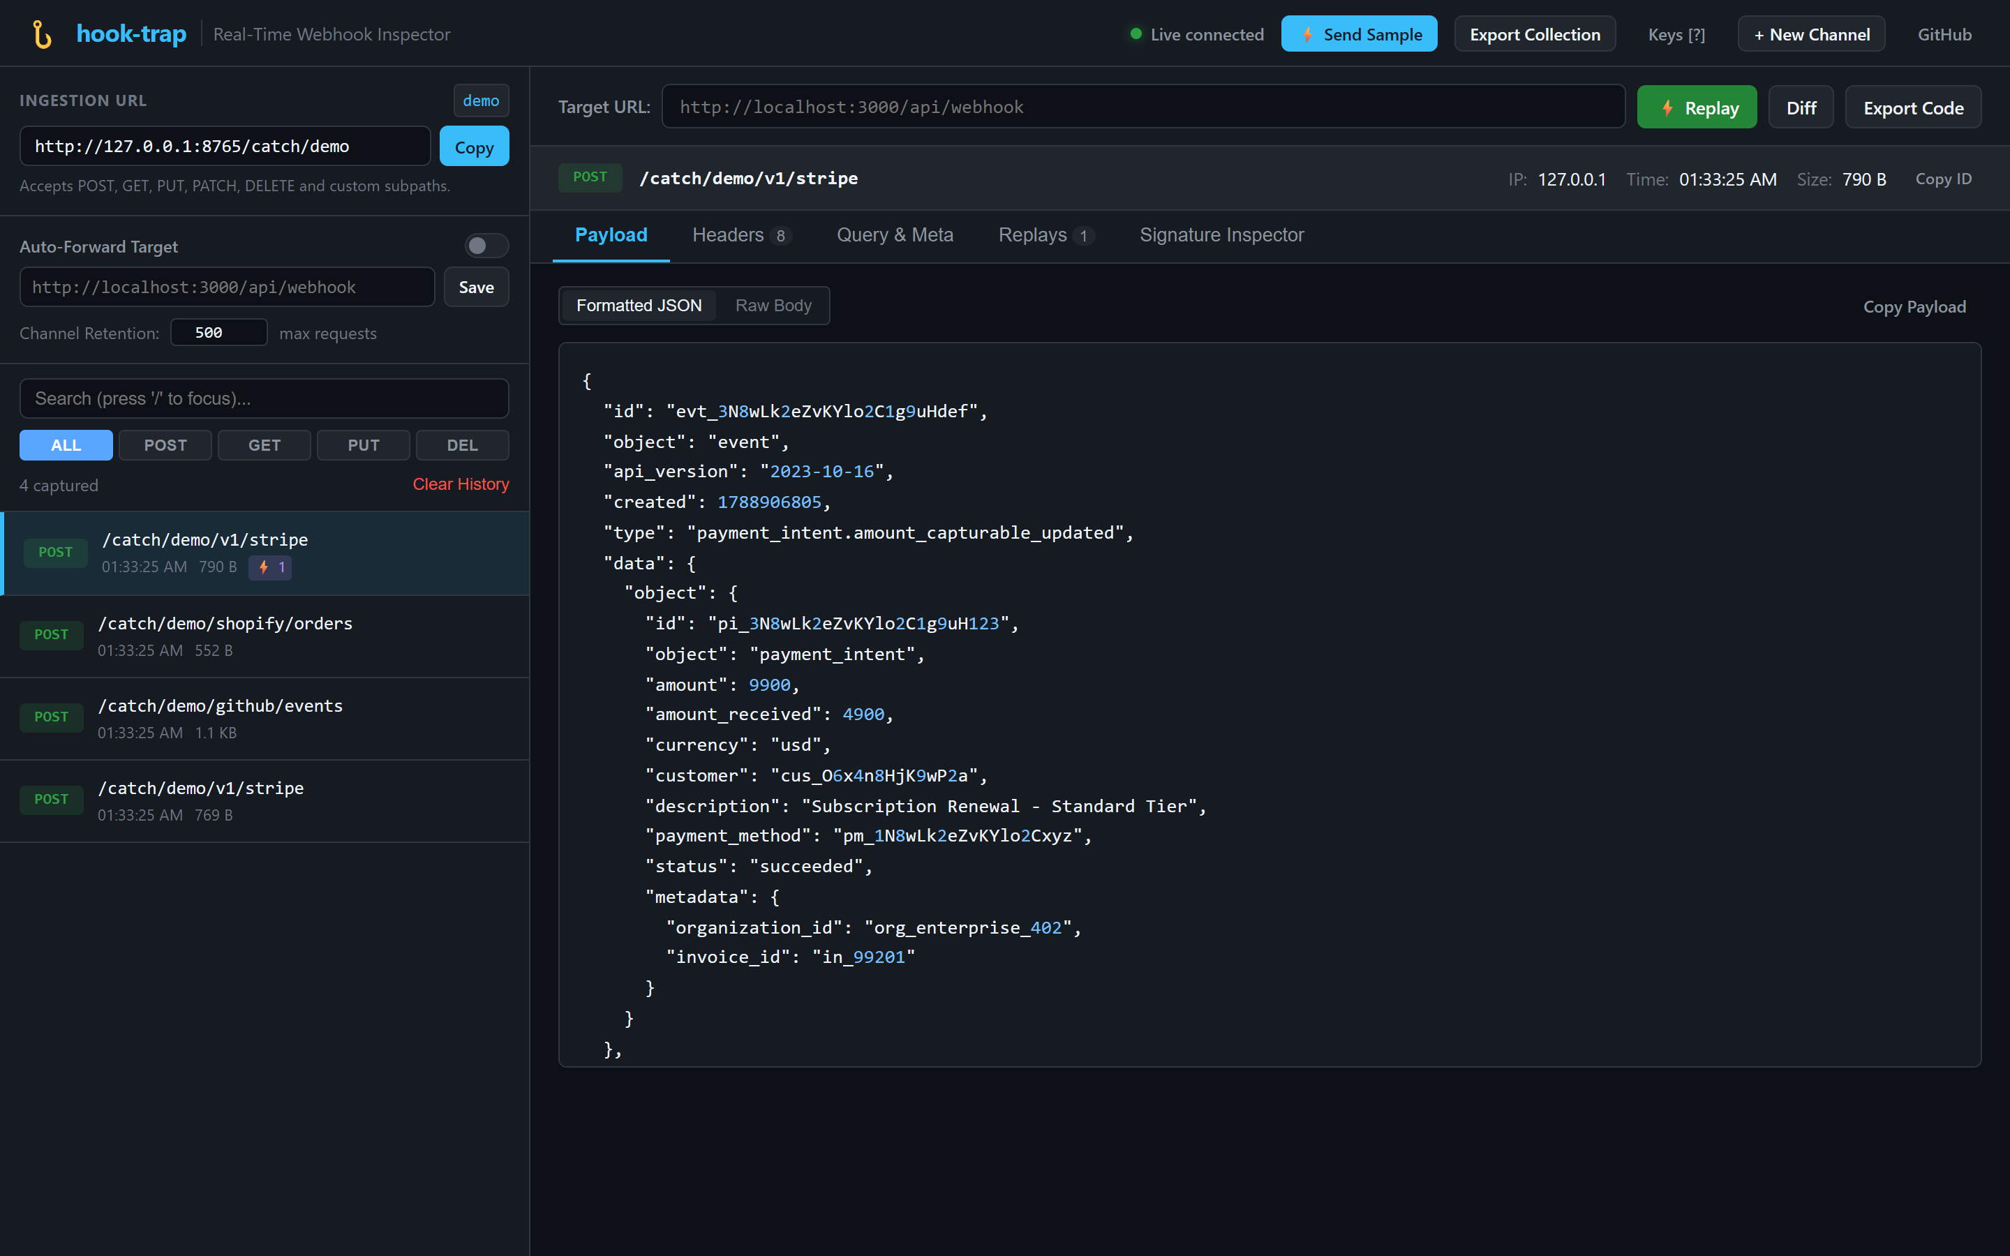Click the green Replay button

(x=1697, y=107)
